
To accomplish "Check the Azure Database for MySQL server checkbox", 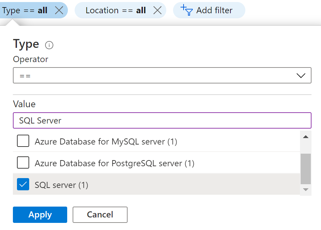I will point(23,141).
